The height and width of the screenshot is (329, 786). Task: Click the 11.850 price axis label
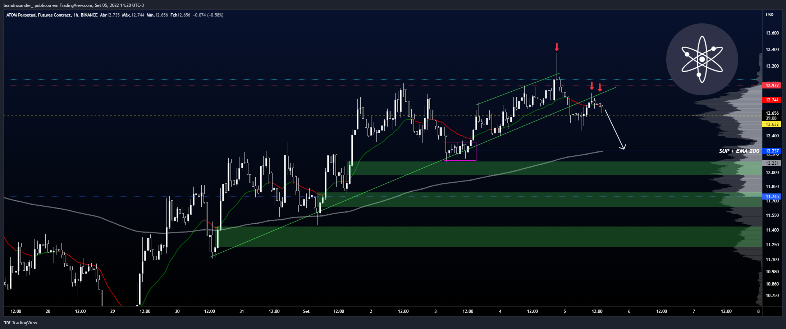pyautogui.click(x=772, y=187)
